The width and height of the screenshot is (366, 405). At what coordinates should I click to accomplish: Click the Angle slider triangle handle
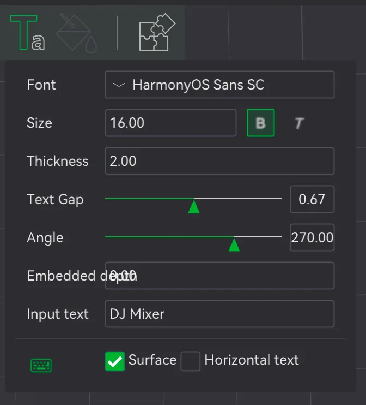(x=234, y=245)
